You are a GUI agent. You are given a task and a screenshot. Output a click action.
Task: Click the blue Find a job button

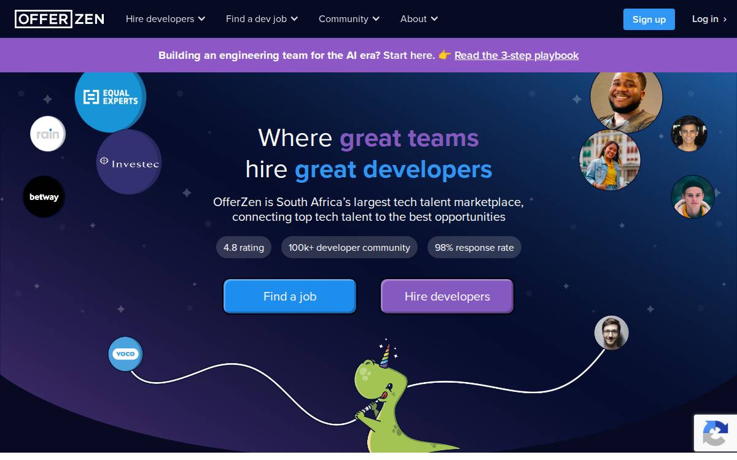click(x=290, y=296)
